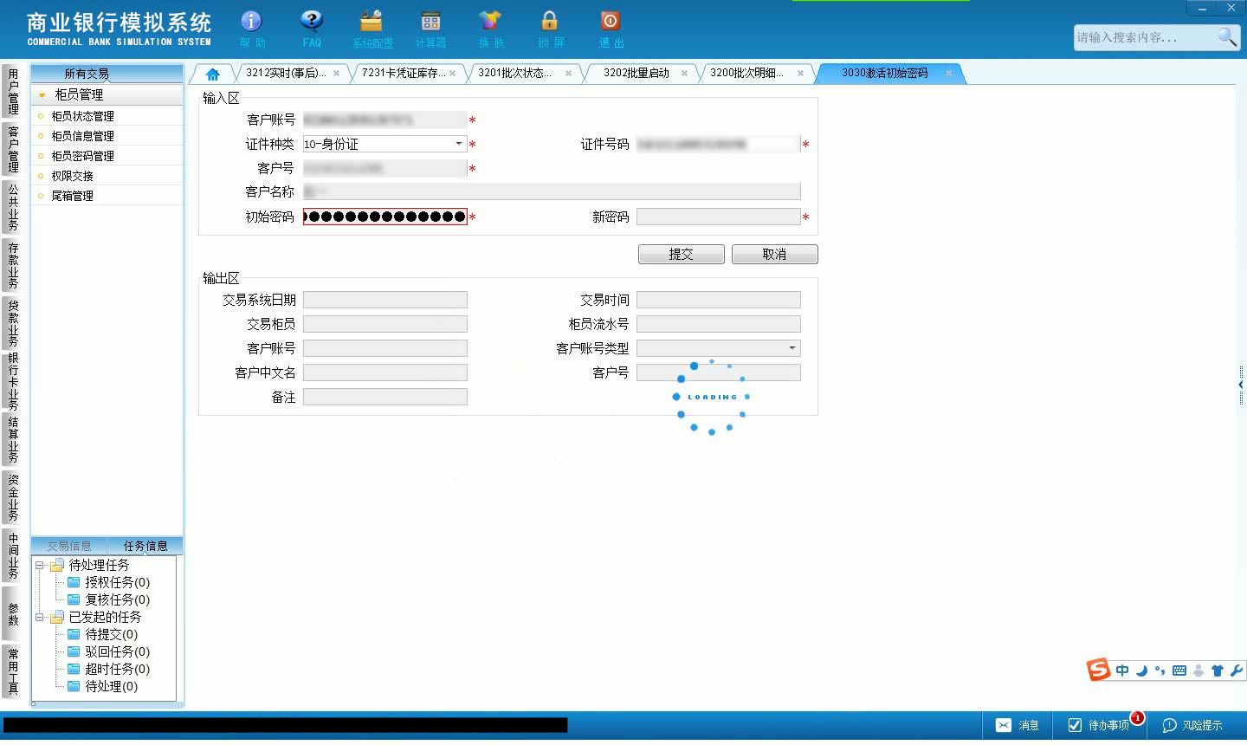Open the 客户管理 sidebar tab

click(13, 149)
